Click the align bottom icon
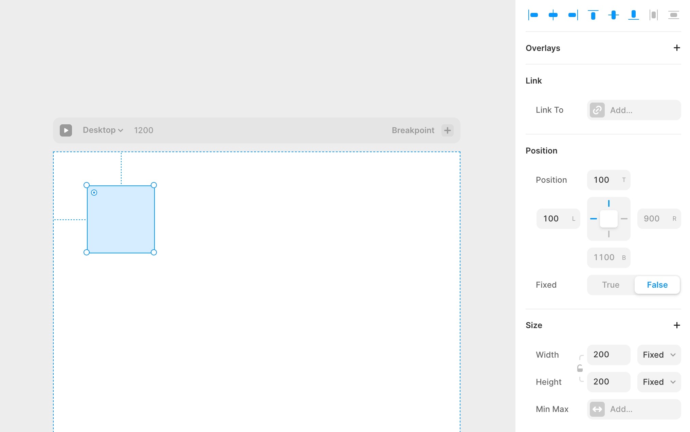 click(633, 15)
